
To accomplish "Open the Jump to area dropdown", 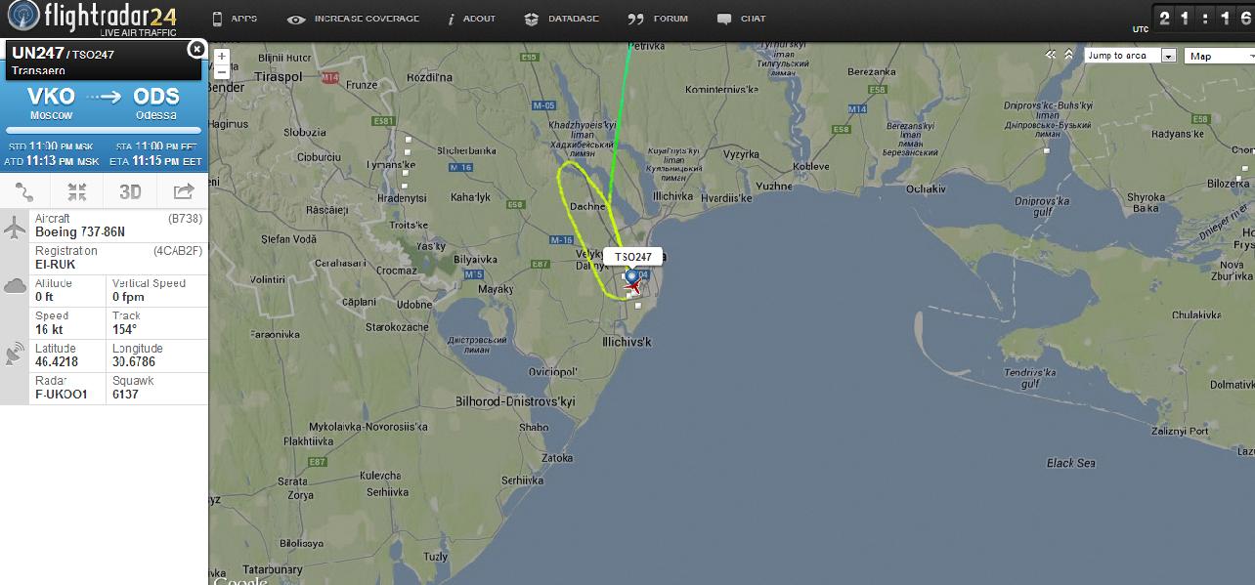I will point(1130,56).
